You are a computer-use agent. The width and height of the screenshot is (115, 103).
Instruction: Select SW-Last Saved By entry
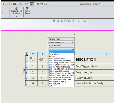pyautogui.click(x=61, y=73)
